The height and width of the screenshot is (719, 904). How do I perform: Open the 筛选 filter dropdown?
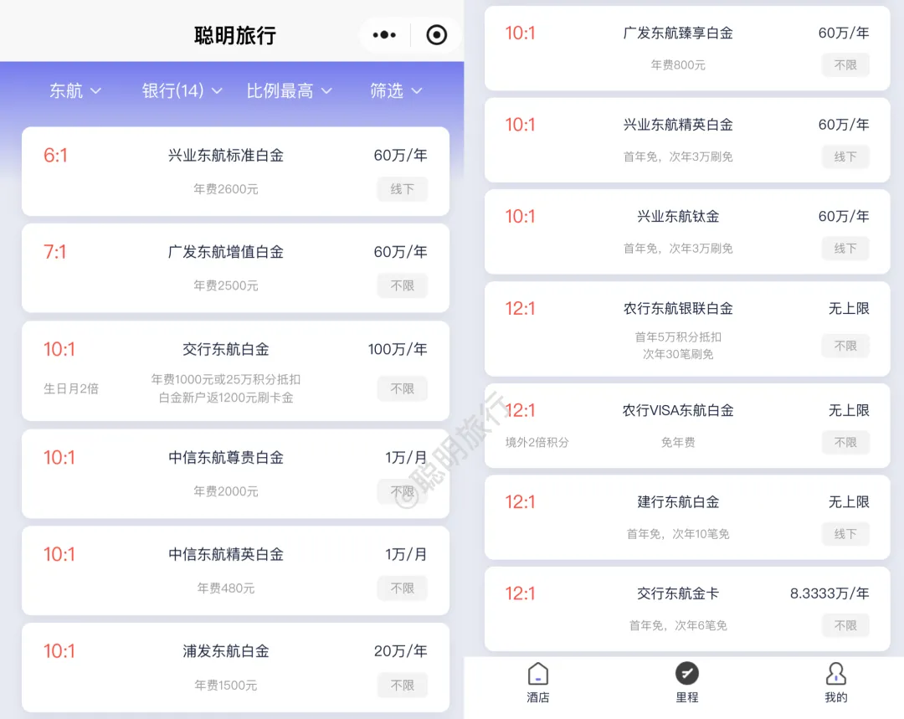(x=396, y=90)
